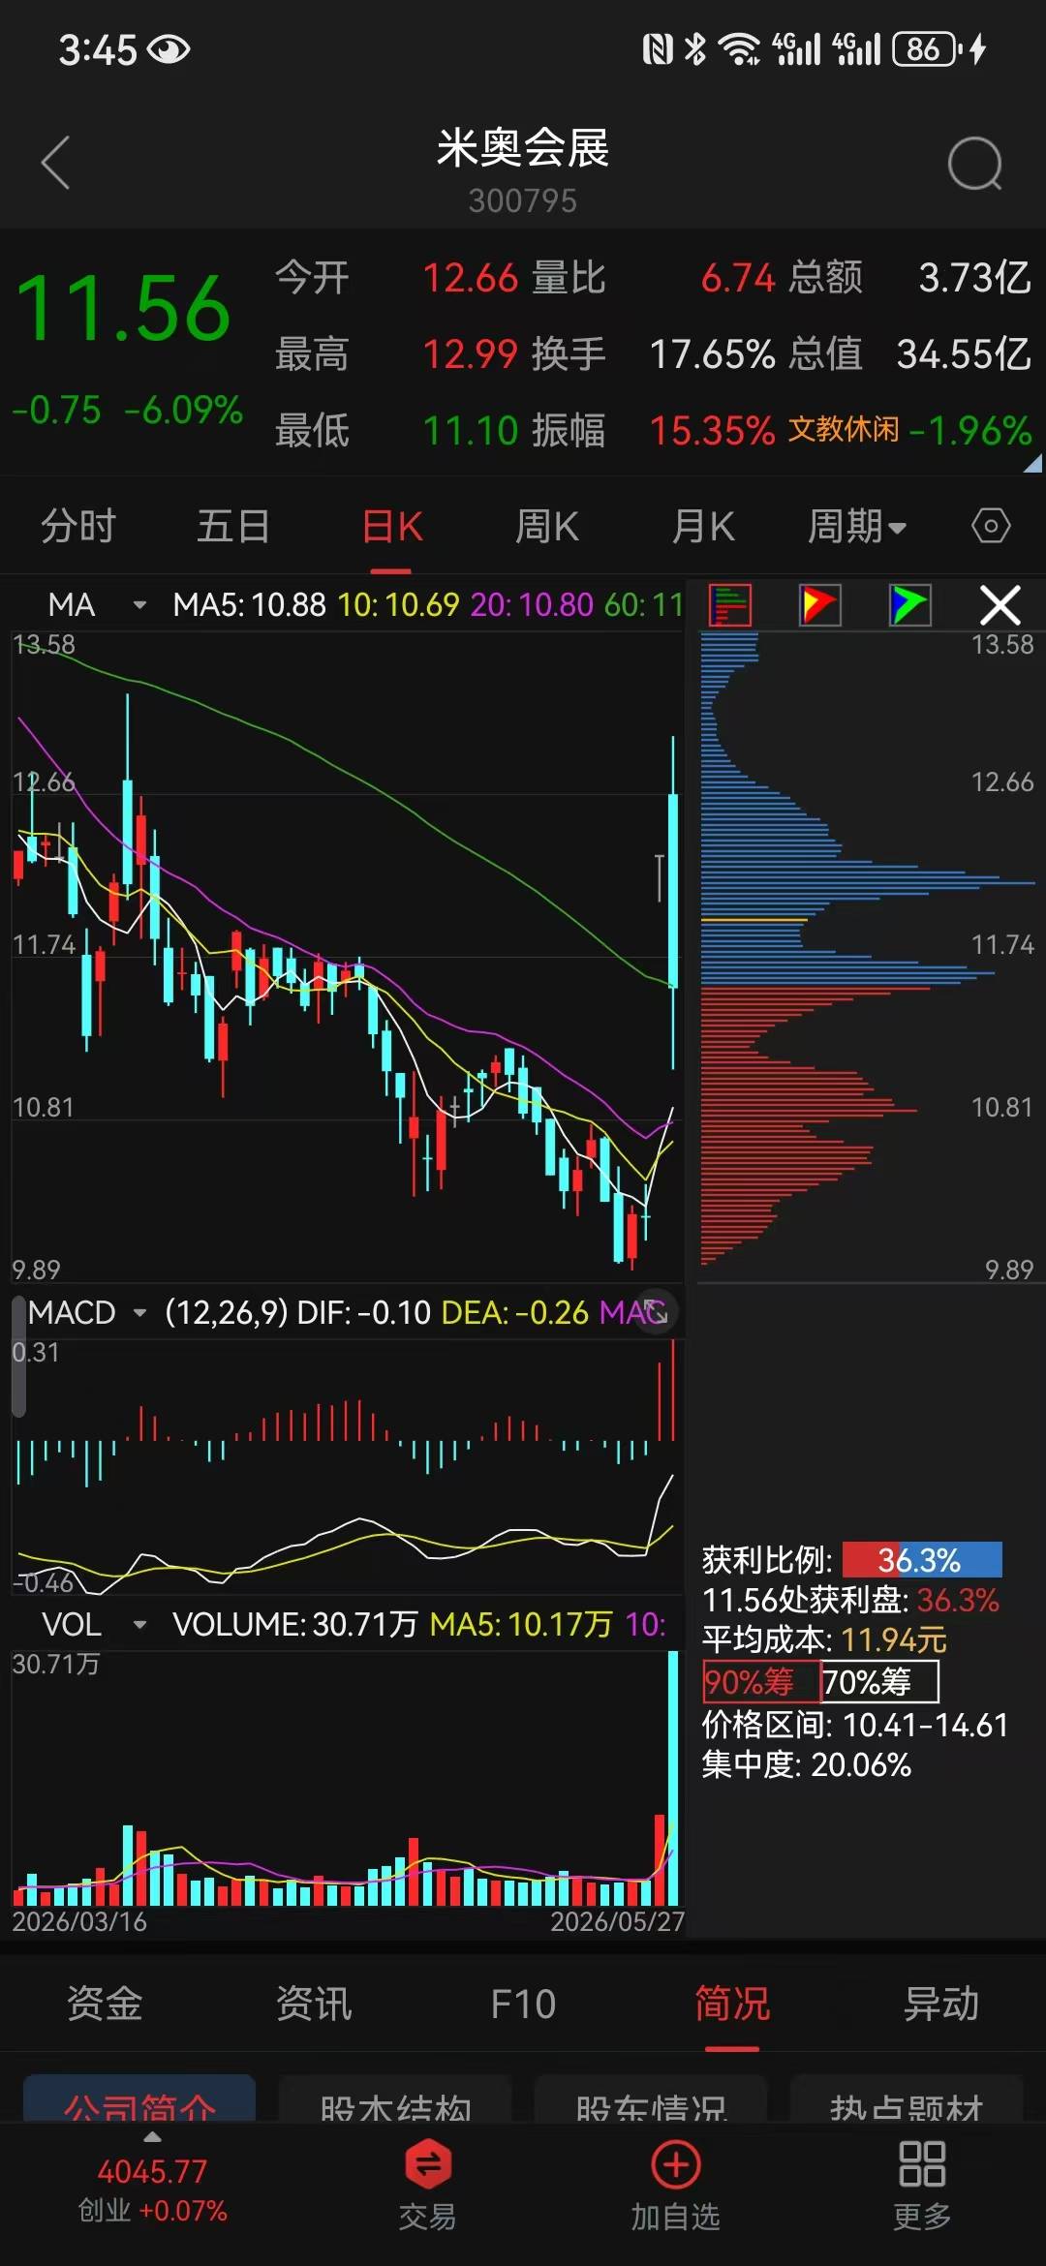
Task: Tap the 获利比例 36.3% bar
Action: tap(922, 1560)
